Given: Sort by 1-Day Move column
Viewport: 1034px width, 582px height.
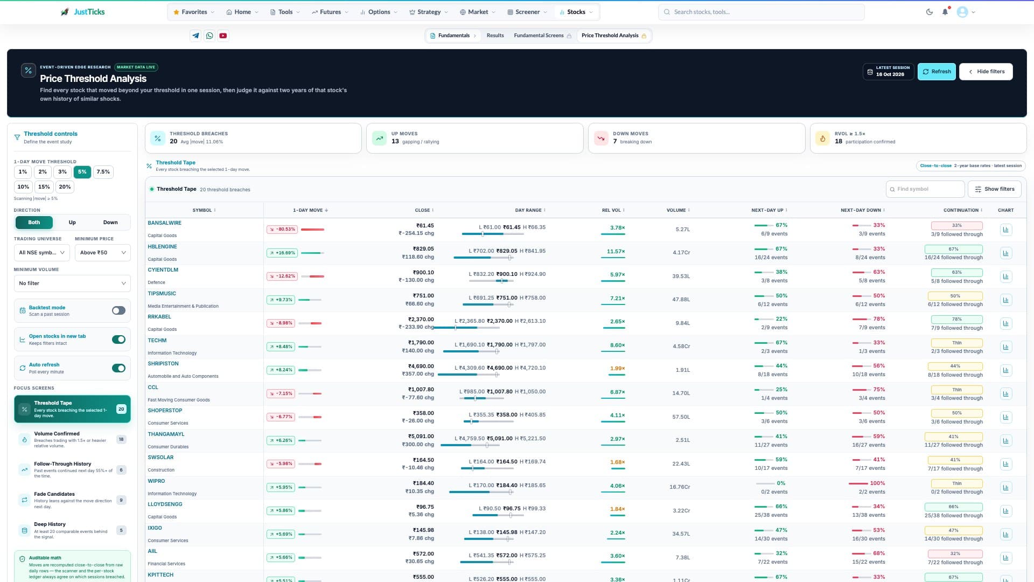Looking at the screenshot, I should (310, 210).
